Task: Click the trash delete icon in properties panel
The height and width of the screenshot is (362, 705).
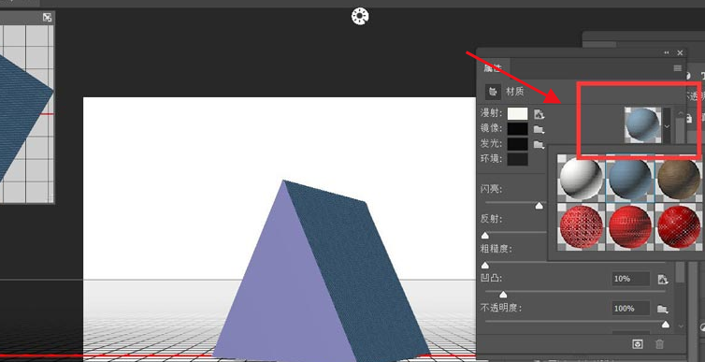Action: tap(659, 344)
